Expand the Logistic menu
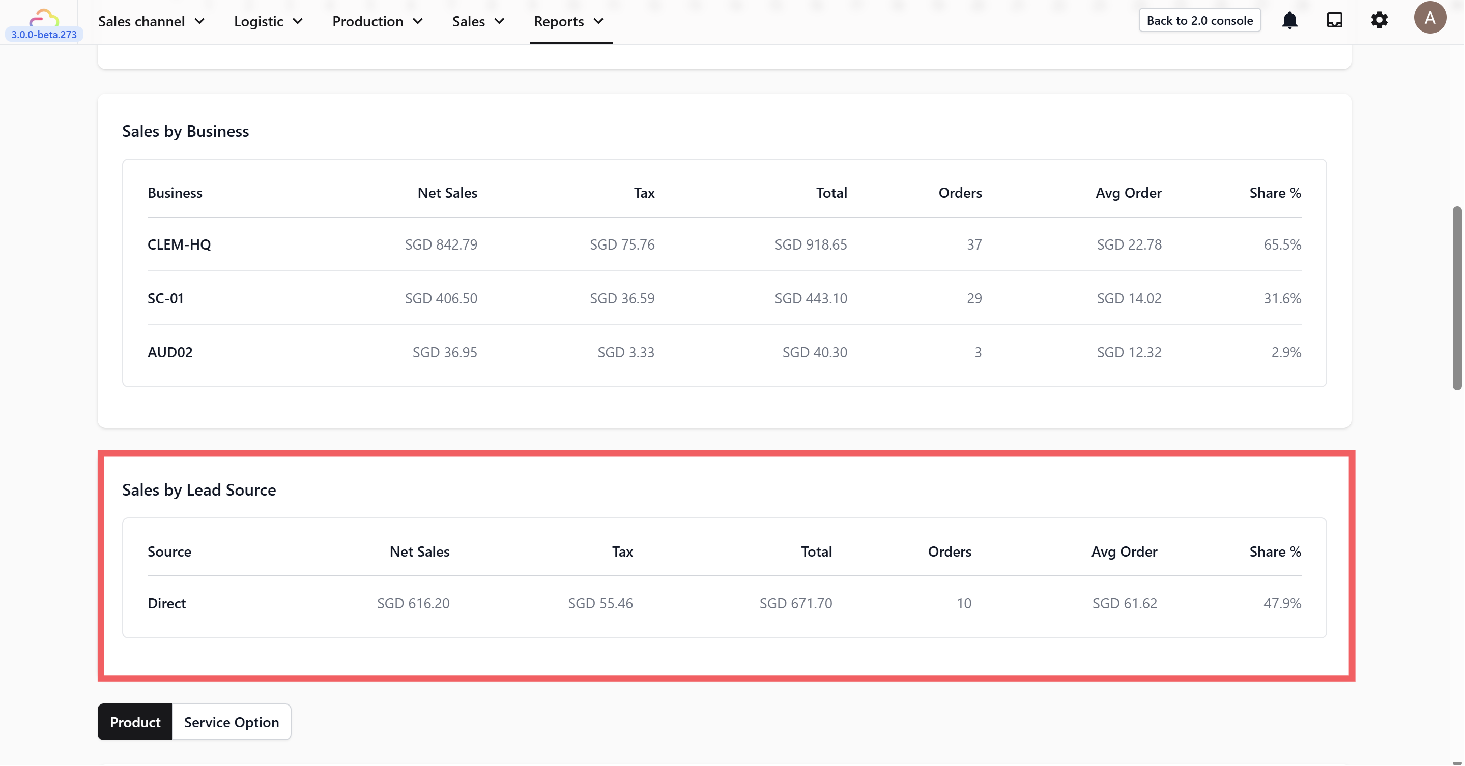This screenshot has width=1465, height=766. click(x=268, y=21)
